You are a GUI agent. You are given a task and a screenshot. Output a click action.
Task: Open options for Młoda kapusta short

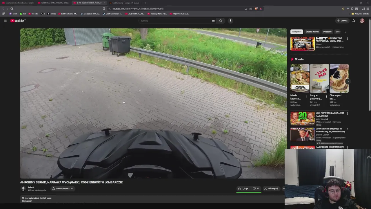pos(307,97)
